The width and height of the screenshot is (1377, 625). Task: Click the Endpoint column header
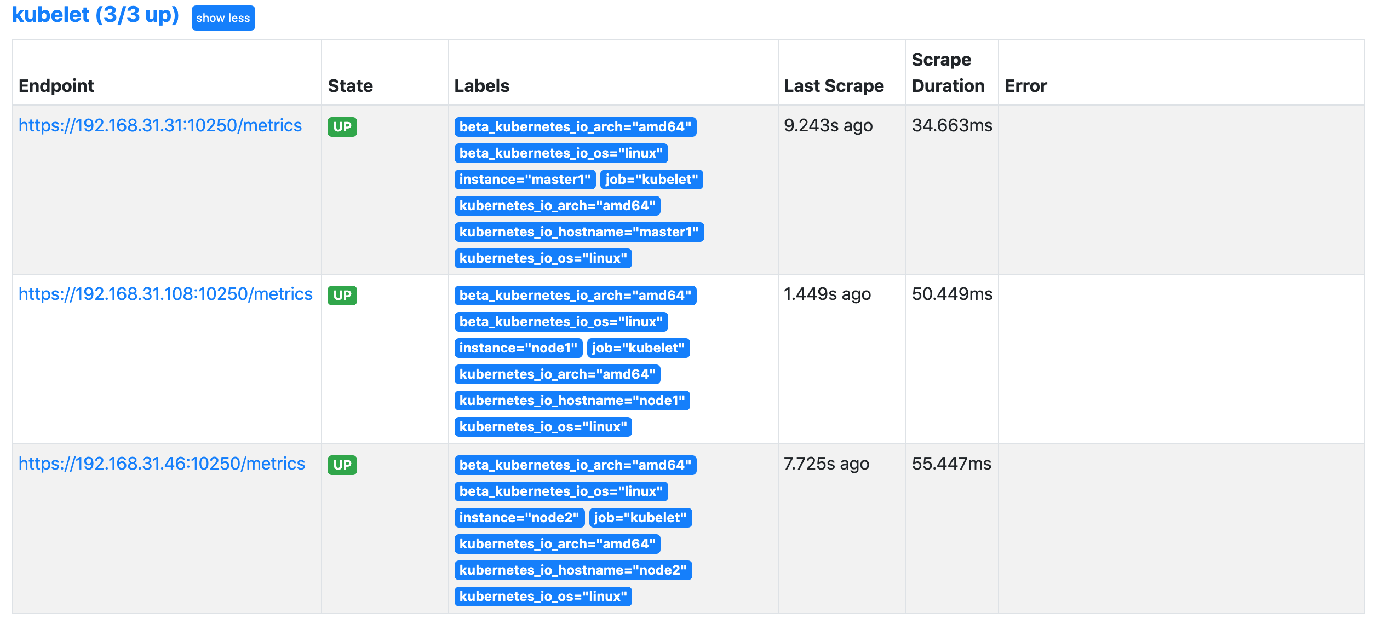tap(56, 86)
